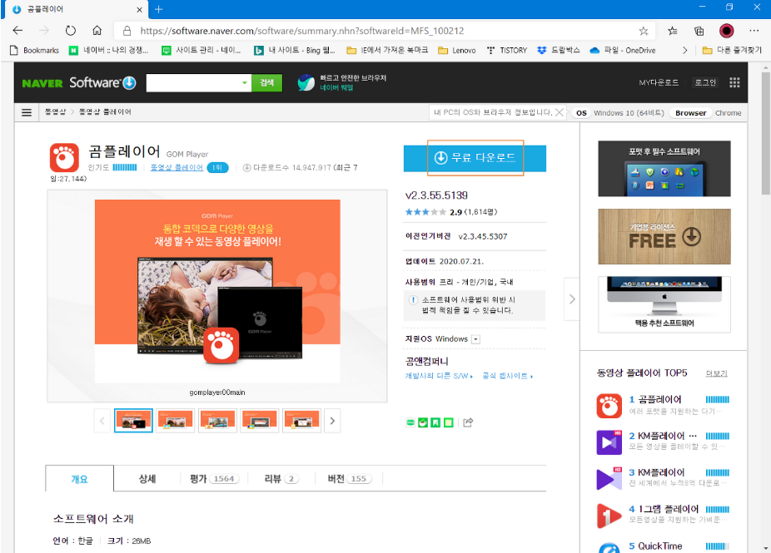Expand the right side panel arrow
This screenshot has height=553, width=771.
pyautogui.click(x=572, y=299)
